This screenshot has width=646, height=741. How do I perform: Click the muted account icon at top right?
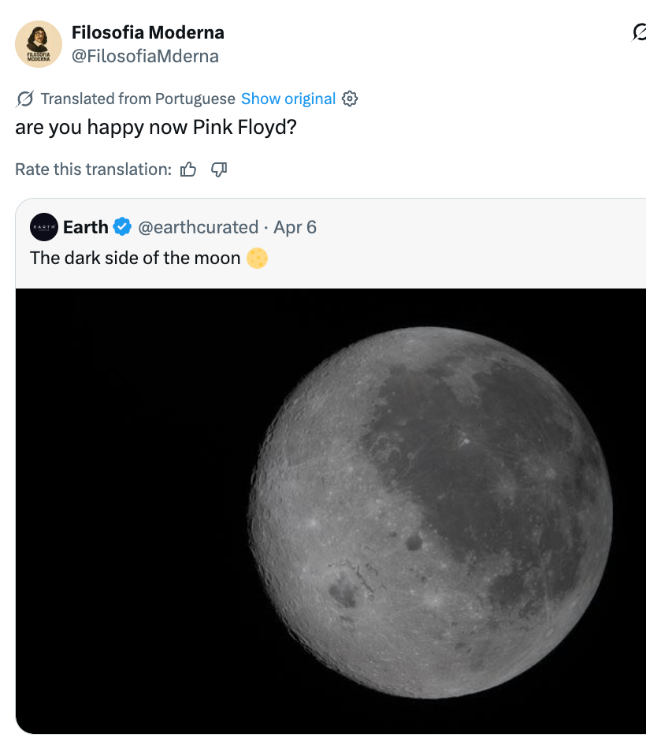(639, 30)
